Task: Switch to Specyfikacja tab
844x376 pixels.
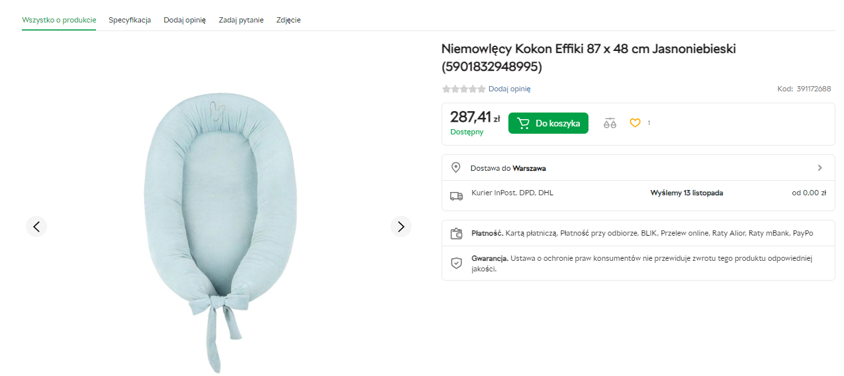Action: [x=130, y=20]
